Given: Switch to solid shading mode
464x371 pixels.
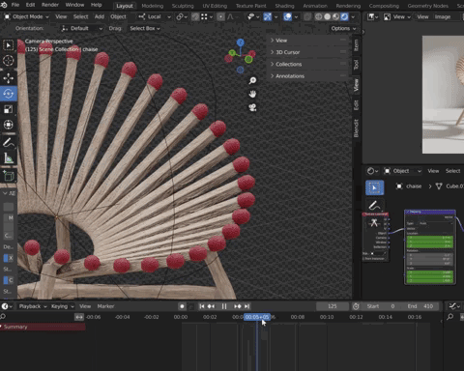Looking at the screenshot, I should click(x=327, y=16).
